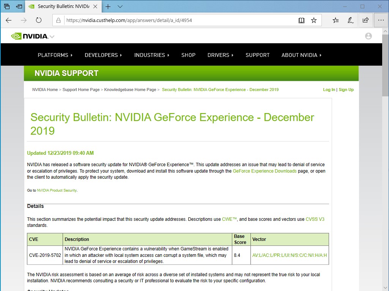Open Support Home Page breadcrumb

tap(81, 90)
